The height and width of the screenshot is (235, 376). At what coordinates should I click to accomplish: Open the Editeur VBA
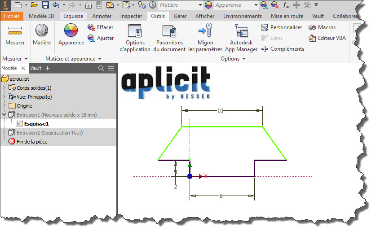[327, 38]
